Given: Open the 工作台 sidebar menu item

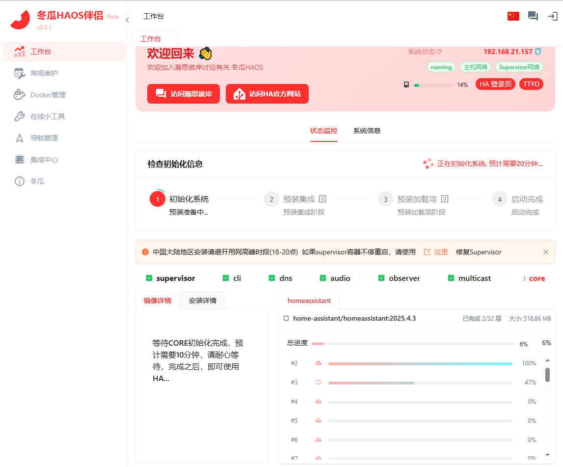Looking at the screenshot, I should (x=63, y=52).
